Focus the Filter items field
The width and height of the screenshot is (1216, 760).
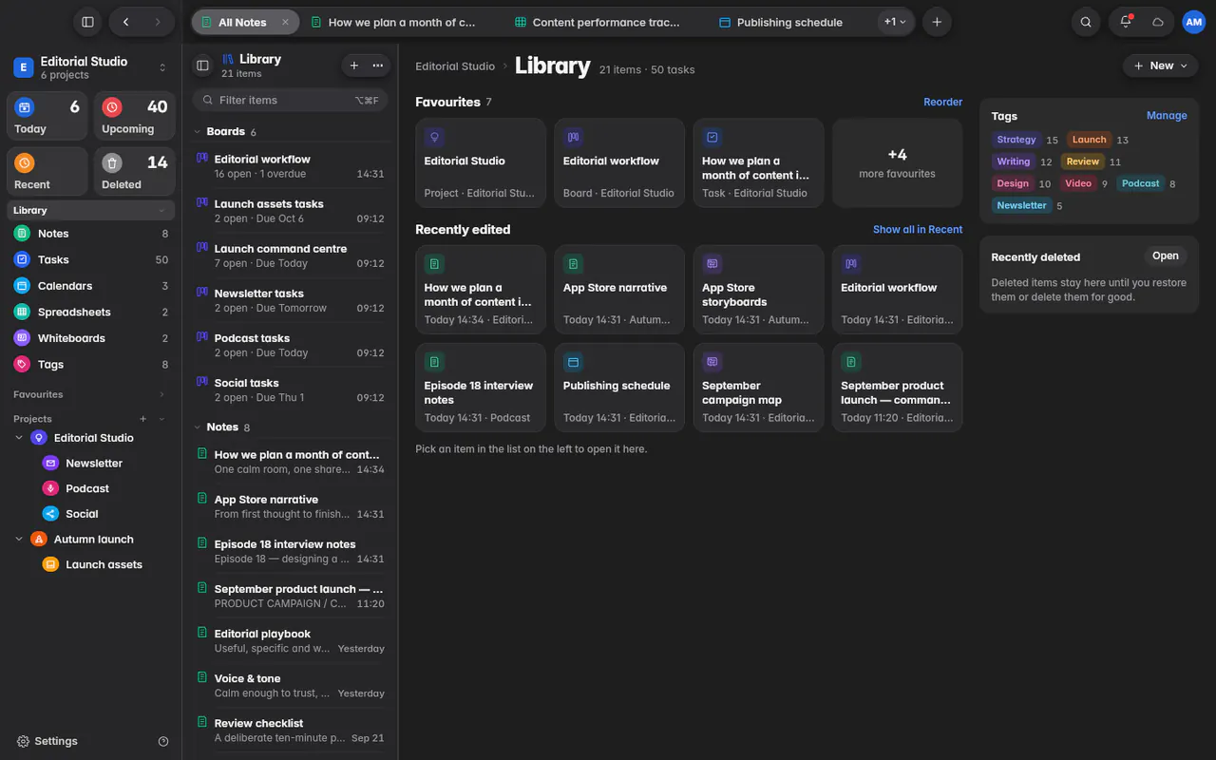tap(291, 100)
